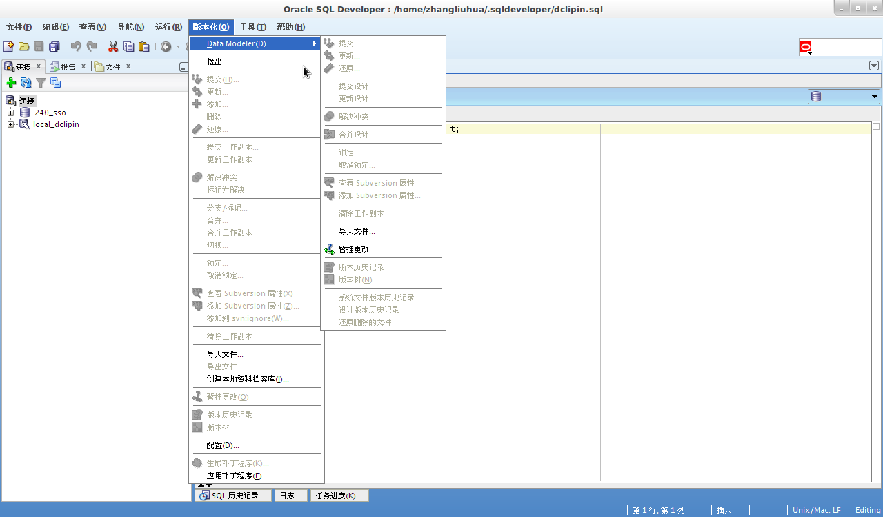
Task: Choose 暂挂更改 in the Data Modeler submenu
Action: [383, 249]
